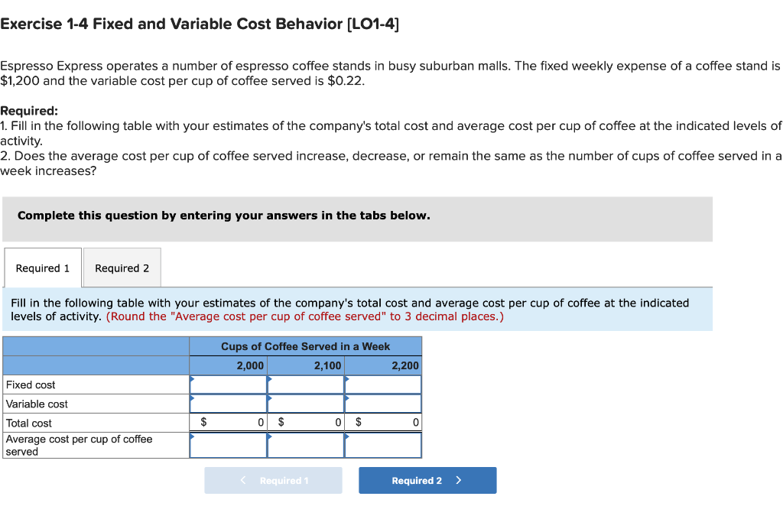This screenshot has width=783, height=532.
Task: Click the Average cost cell under 2,200 cups
Action: pyautogui.click(x=382, y=444)
